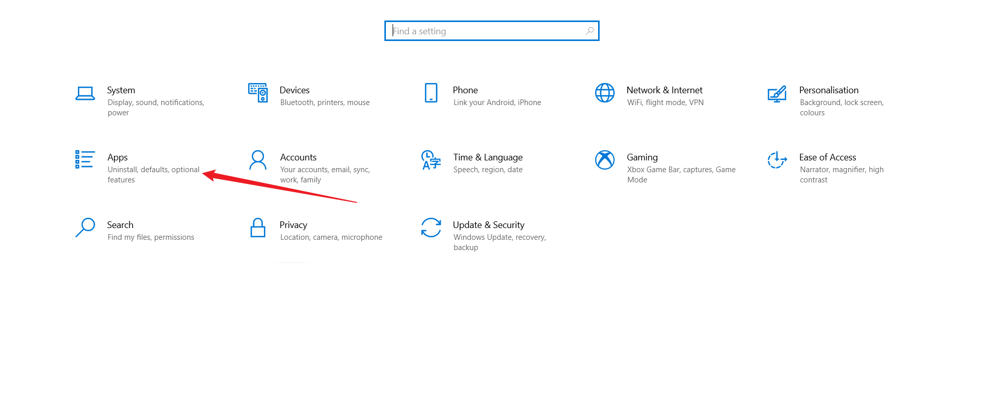Open the Update & Security title link
984x411 pixels.
488,225
